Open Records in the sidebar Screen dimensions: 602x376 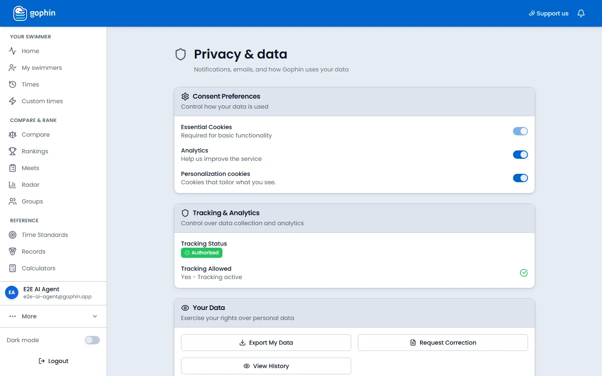54,252
